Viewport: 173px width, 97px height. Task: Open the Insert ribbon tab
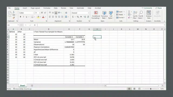pyautogui.click(x=25, y=8)
